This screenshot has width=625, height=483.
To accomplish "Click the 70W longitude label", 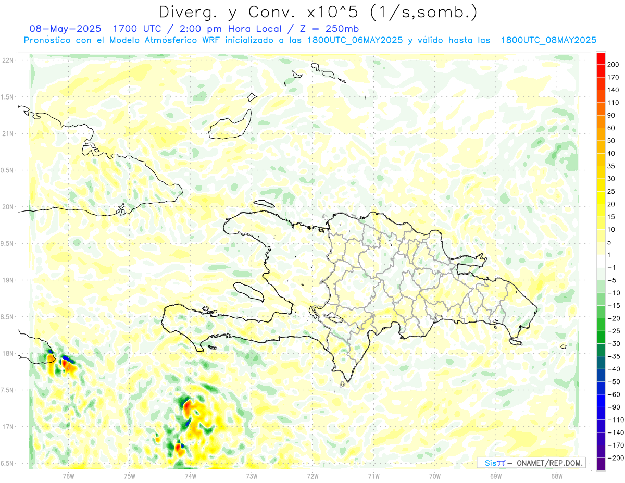I will tap(434, 475).
